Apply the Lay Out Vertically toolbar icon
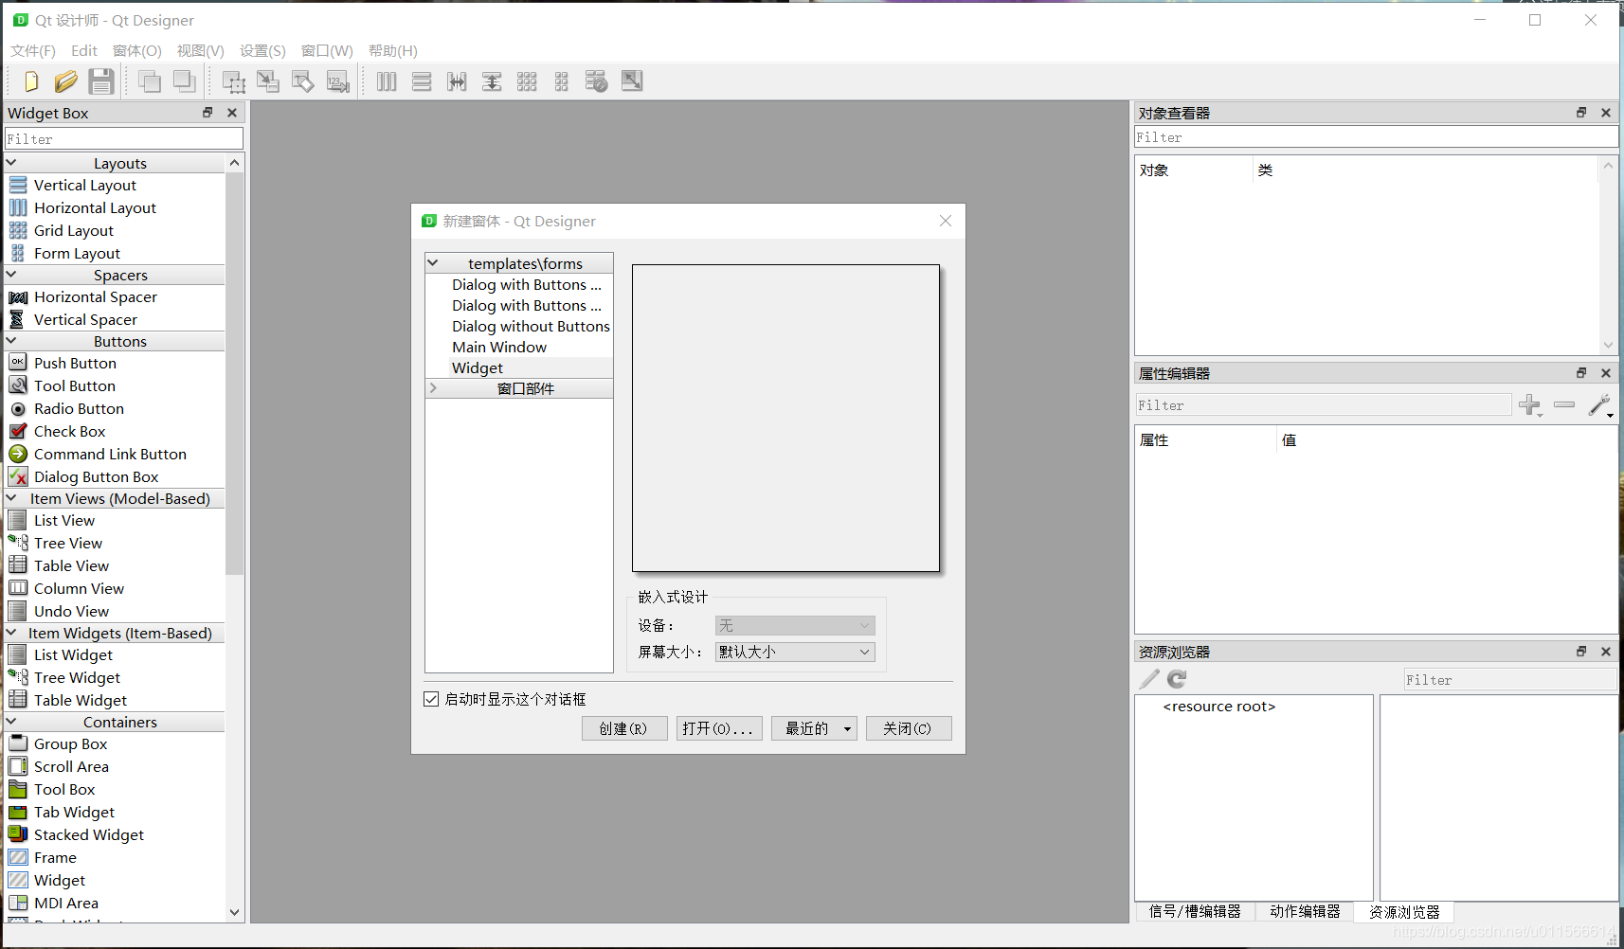This screenshot has height=949, width=1624. tap(422, 81)
